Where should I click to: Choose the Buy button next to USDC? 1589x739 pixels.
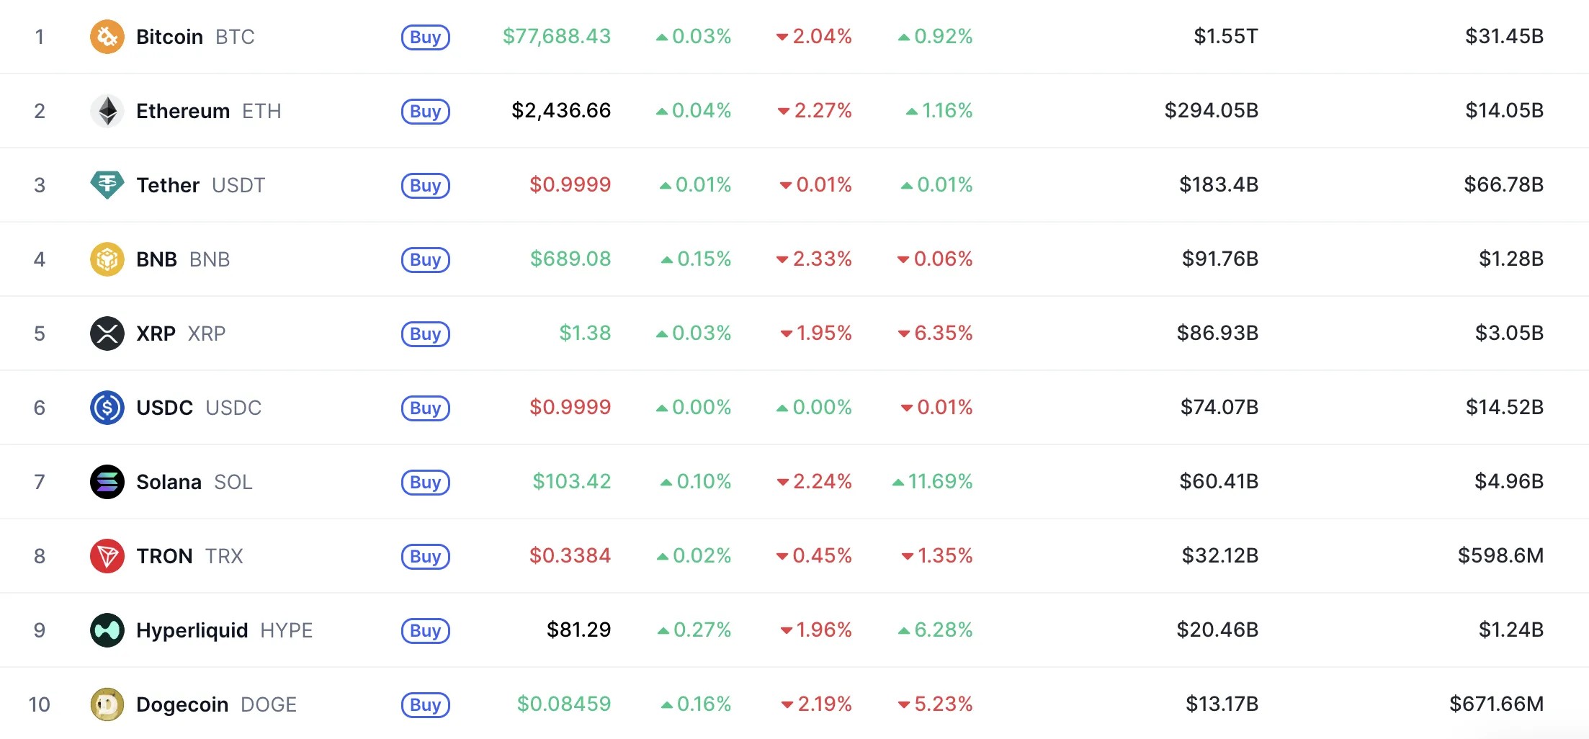pyautogui.click(x=425, y=408)
